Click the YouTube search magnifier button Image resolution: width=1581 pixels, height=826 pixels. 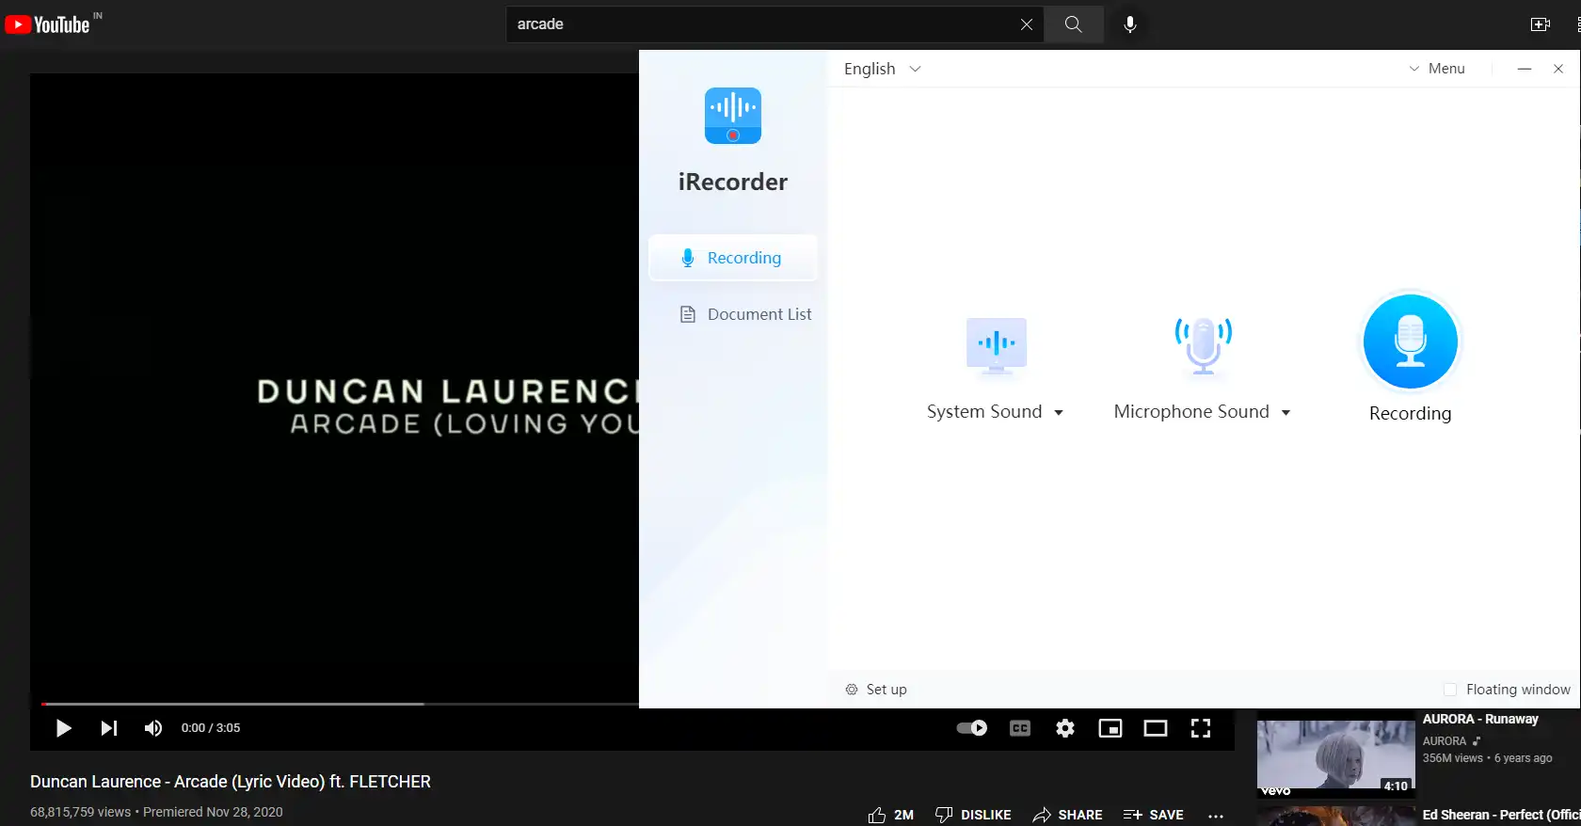1074,24
